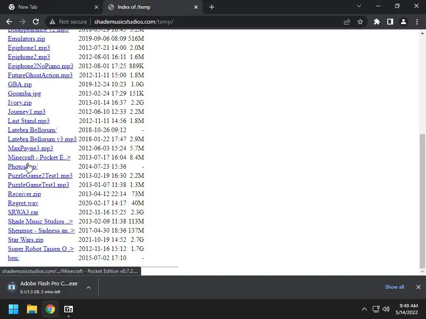Click the share page icon

(347, 22)
